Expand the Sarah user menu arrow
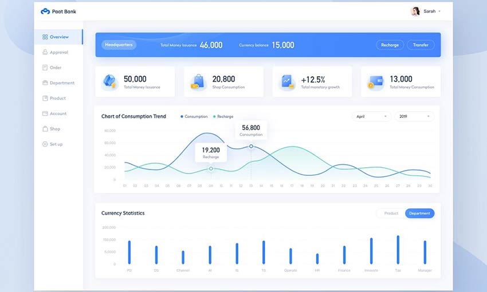 [440, 11]
